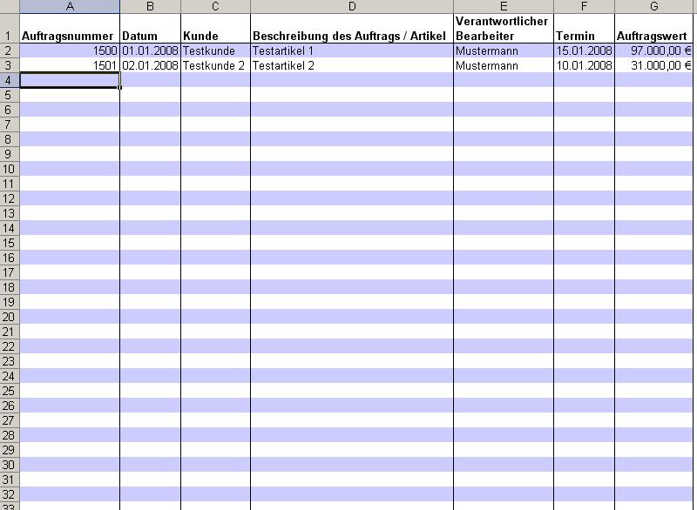Click the Select All corner box
697x510 pixels.
[x=9, y=6]
